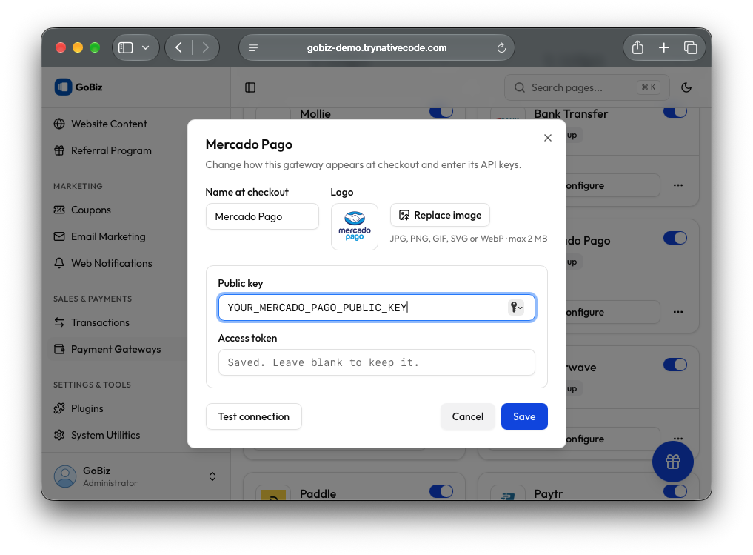This screenshot has height=555, width=753.
Task: Click the Safari share icon
Action: coord(637,47)
